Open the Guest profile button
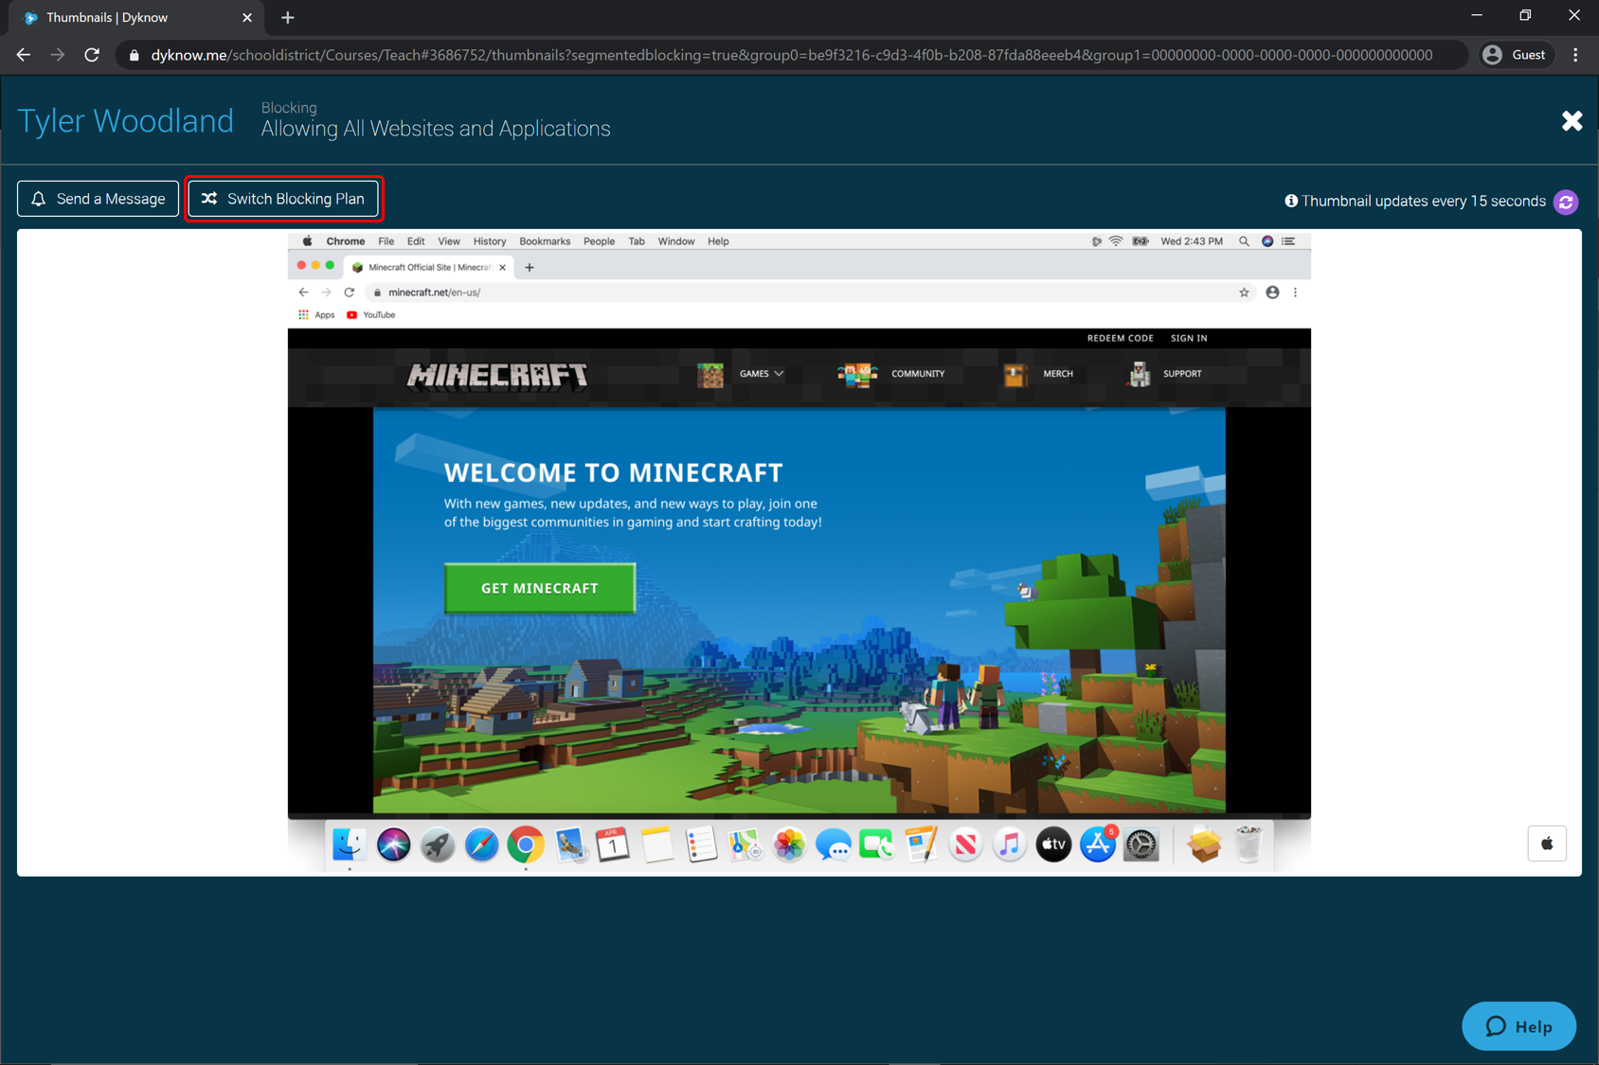This screenshot has width=1599, height=1065. pos(1514,55)
